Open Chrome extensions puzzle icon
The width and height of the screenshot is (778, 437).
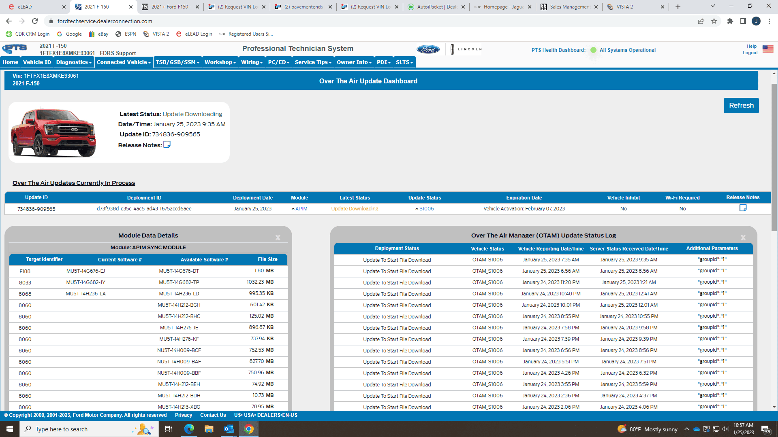tap(730, 21)
